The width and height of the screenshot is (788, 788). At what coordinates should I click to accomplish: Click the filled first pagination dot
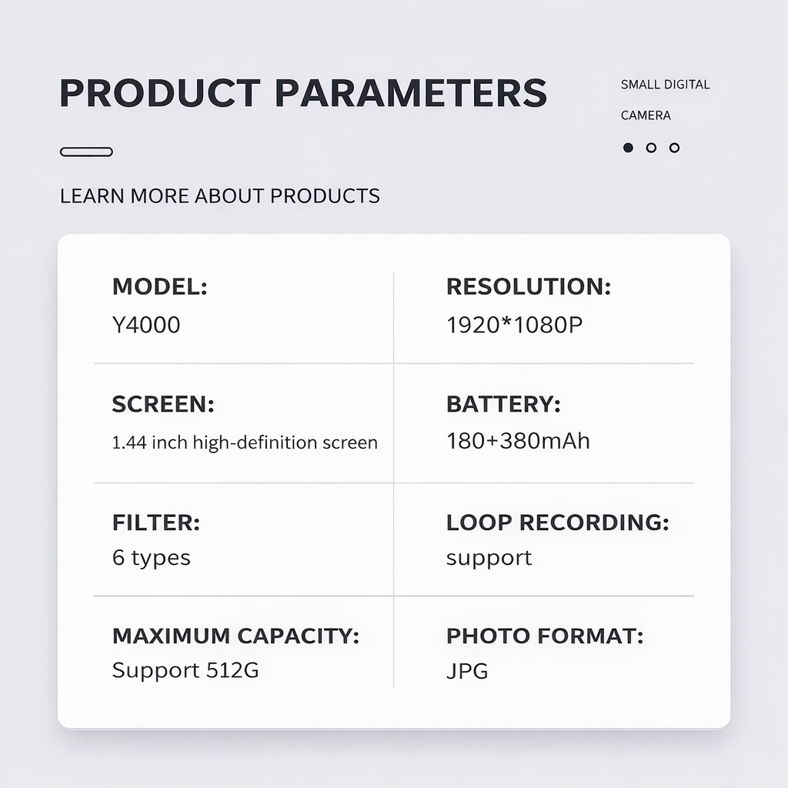click(628, 148)
